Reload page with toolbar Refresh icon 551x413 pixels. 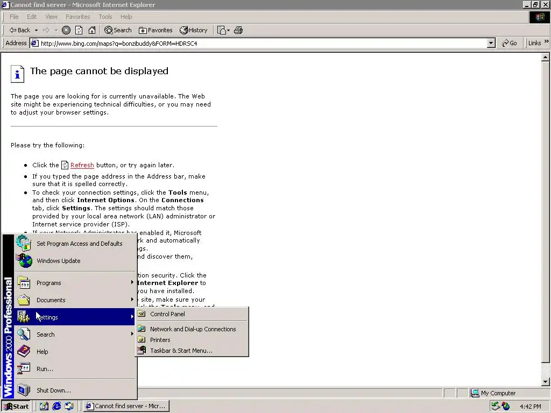[x=79, y=30]
